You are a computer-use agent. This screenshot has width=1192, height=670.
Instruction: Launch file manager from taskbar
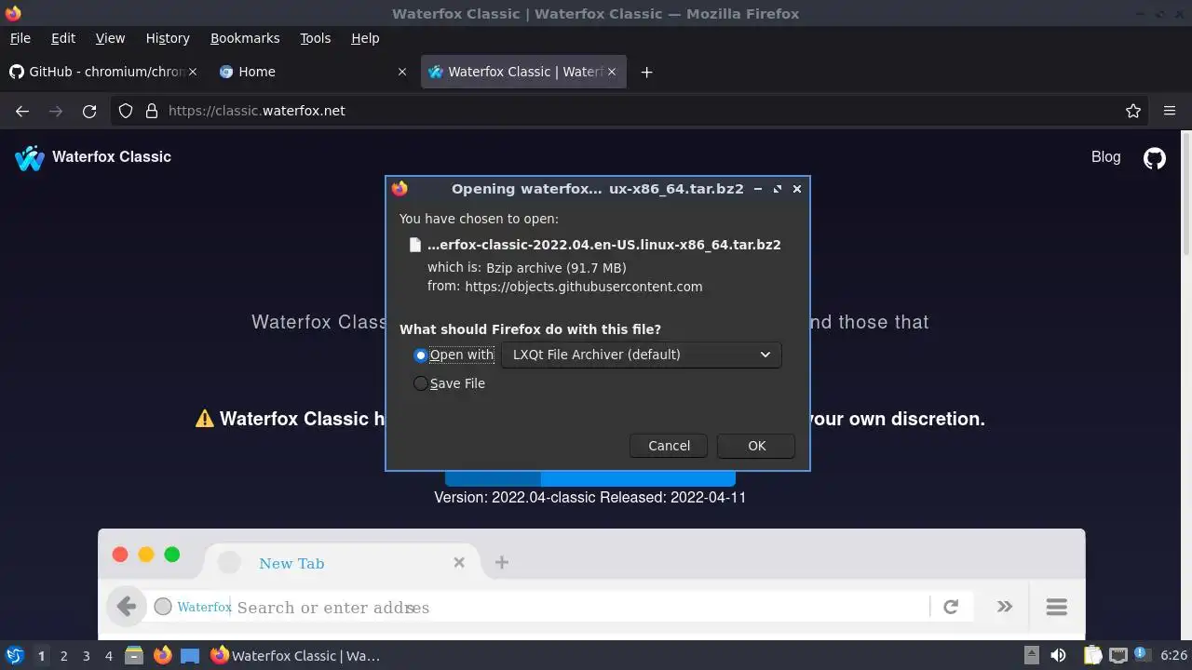coord(134,656)
